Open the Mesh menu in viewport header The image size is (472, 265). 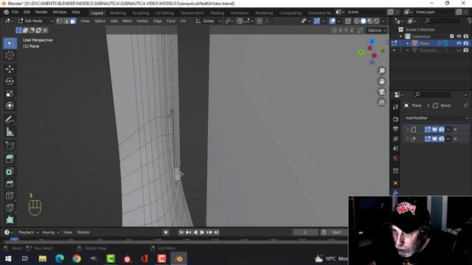tap(127, 21)
